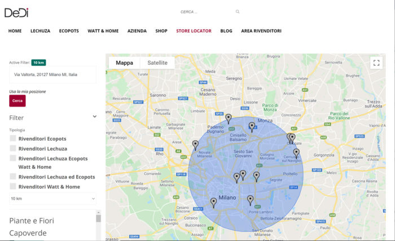Image resolution: width=395 pixels, height=241 pixels.
Task: Click the Milano label on map
Action: point(227,198)
